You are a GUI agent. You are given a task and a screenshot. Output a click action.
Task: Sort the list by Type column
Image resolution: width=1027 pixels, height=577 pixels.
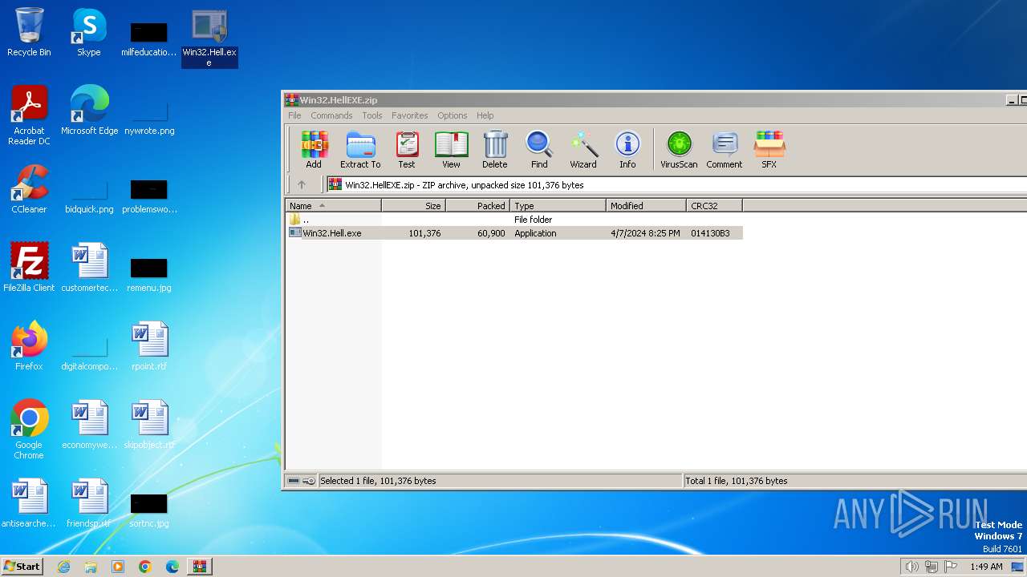click(x=558, y=206)
